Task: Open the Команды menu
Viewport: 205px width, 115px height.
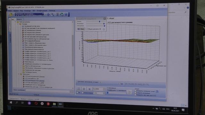Action: click(x=28, y=11)
